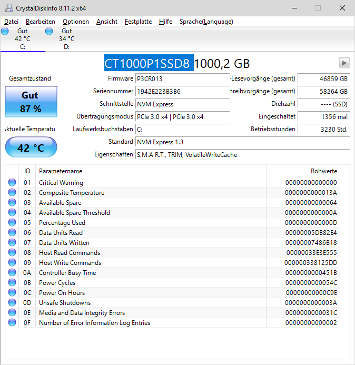Click the Schnittstelle field NVM Express
Screen dimensions: 355x365
[182, 104]
